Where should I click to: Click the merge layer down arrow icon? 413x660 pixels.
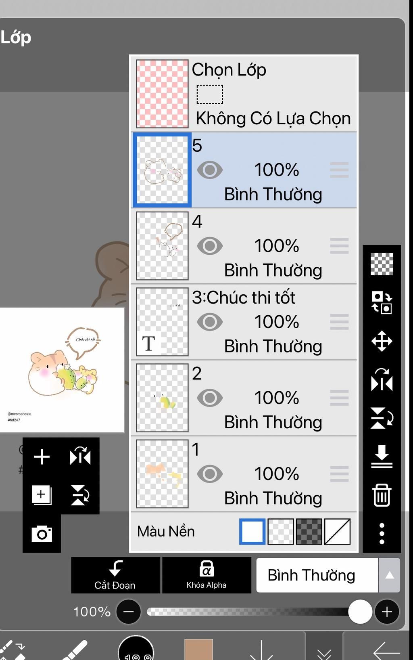pos(382,456)
